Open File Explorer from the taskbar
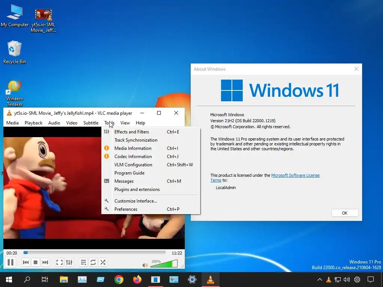This screenshot has width=383, height=287. point(64,280)
